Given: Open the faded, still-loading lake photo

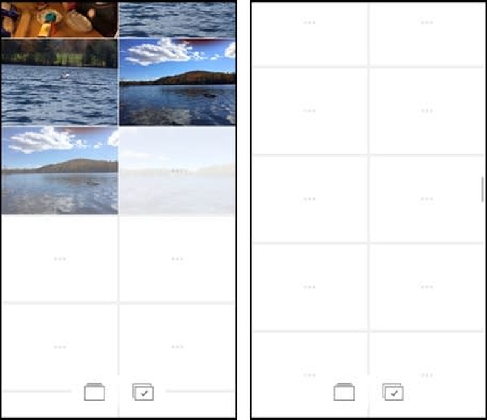Looking at the screenshot, I should click(x=178, y=170).
